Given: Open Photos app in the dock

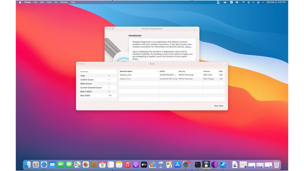Looking at the screenshot, I should (x=86, y=165).
